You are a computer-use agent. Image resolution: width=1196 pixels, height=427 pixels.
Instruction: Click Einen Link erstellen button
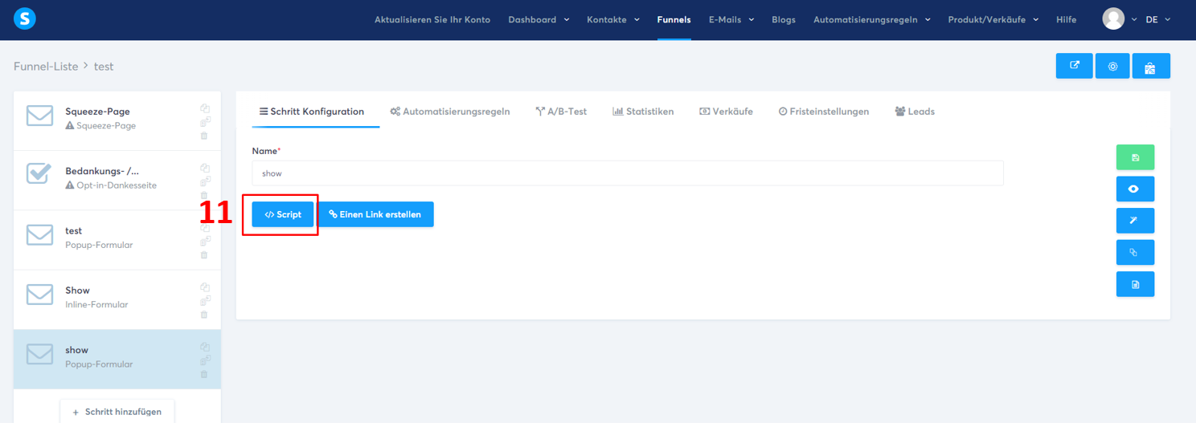375,214
